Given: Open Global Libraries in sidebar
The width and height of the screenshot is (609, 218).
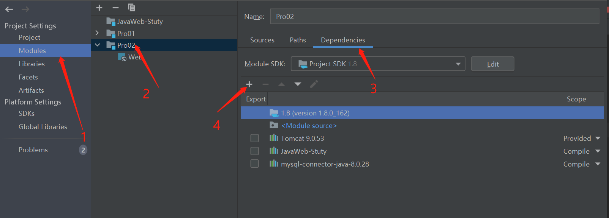Looking at the screenshot, I should click(x=43, y=127).
